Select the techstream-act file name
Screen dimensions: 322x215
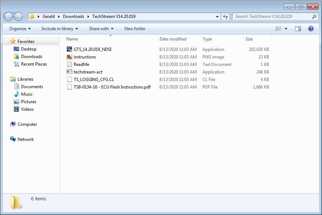coord(88,72)
